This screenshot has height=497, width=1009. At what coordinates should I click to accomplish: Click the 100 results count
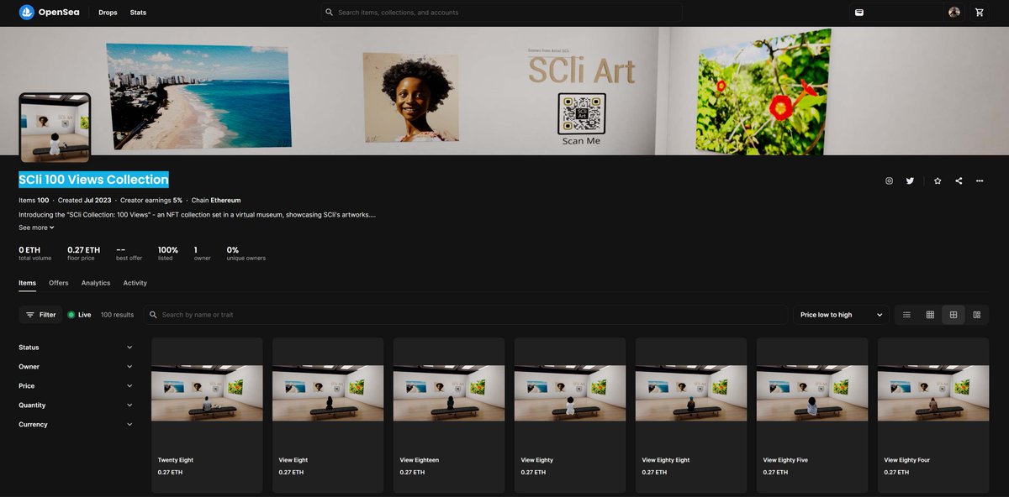(x=117, y=315)
